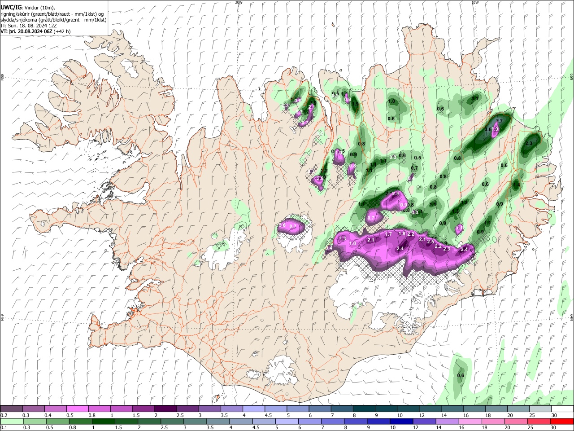Screen dimensions: 574x431
Task: Select snow legend swatch between 25 and 30
Action: pyautogui.click(x=540, y=409)
